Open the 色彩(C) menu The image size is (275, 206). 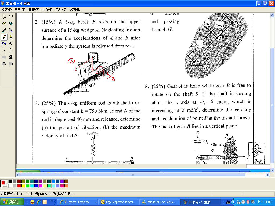click(61, 10)
